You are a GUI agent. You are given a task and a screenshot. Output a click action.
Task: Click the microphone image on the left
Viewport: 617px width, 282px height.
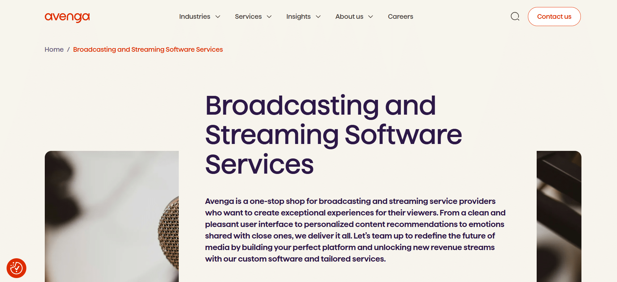[x=112, y=216]
